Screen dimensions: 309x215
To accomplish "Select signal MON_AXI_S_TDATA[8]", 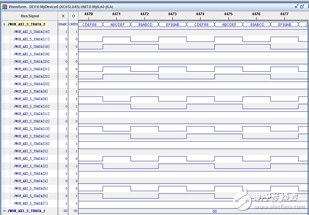I will [x=31, y=91].
